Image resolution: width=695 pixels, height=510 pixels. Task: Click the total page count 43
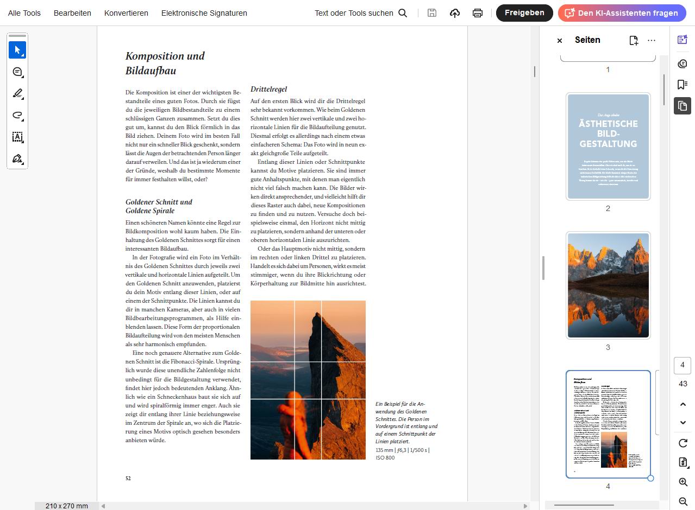683,384
